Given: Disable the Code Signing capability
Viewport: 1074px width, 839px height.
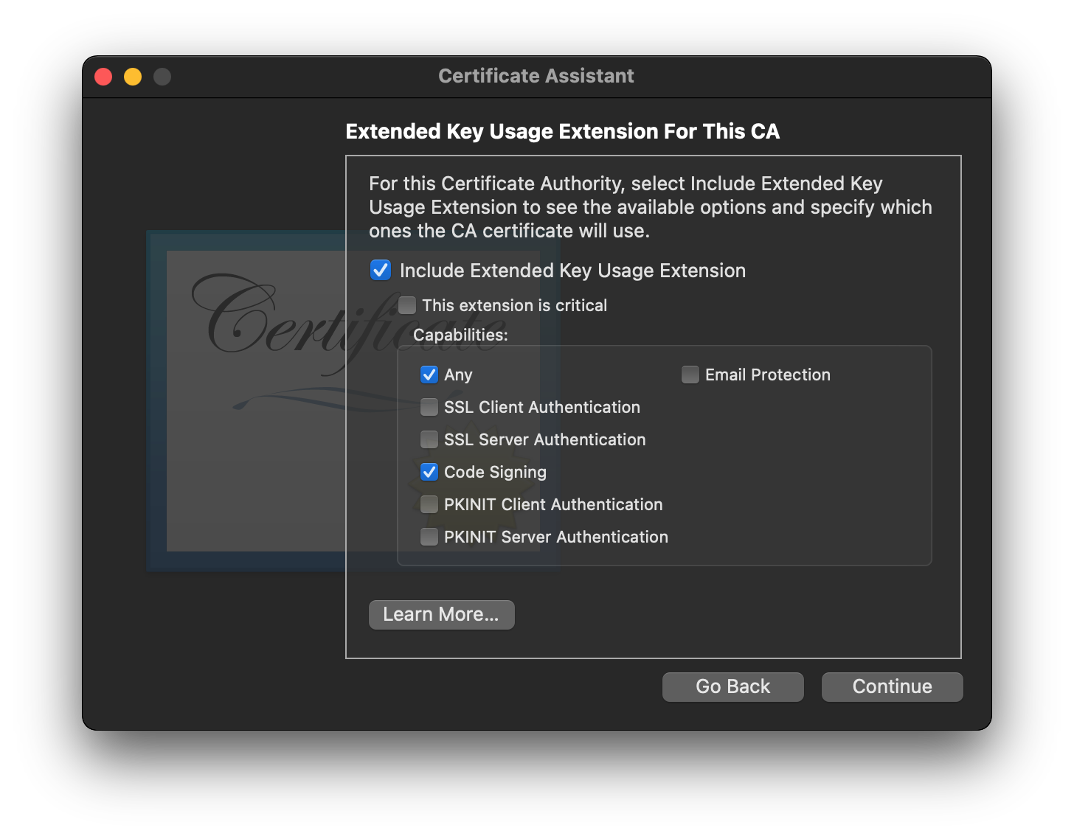Looking at the screenshot, I should [429, 472].
